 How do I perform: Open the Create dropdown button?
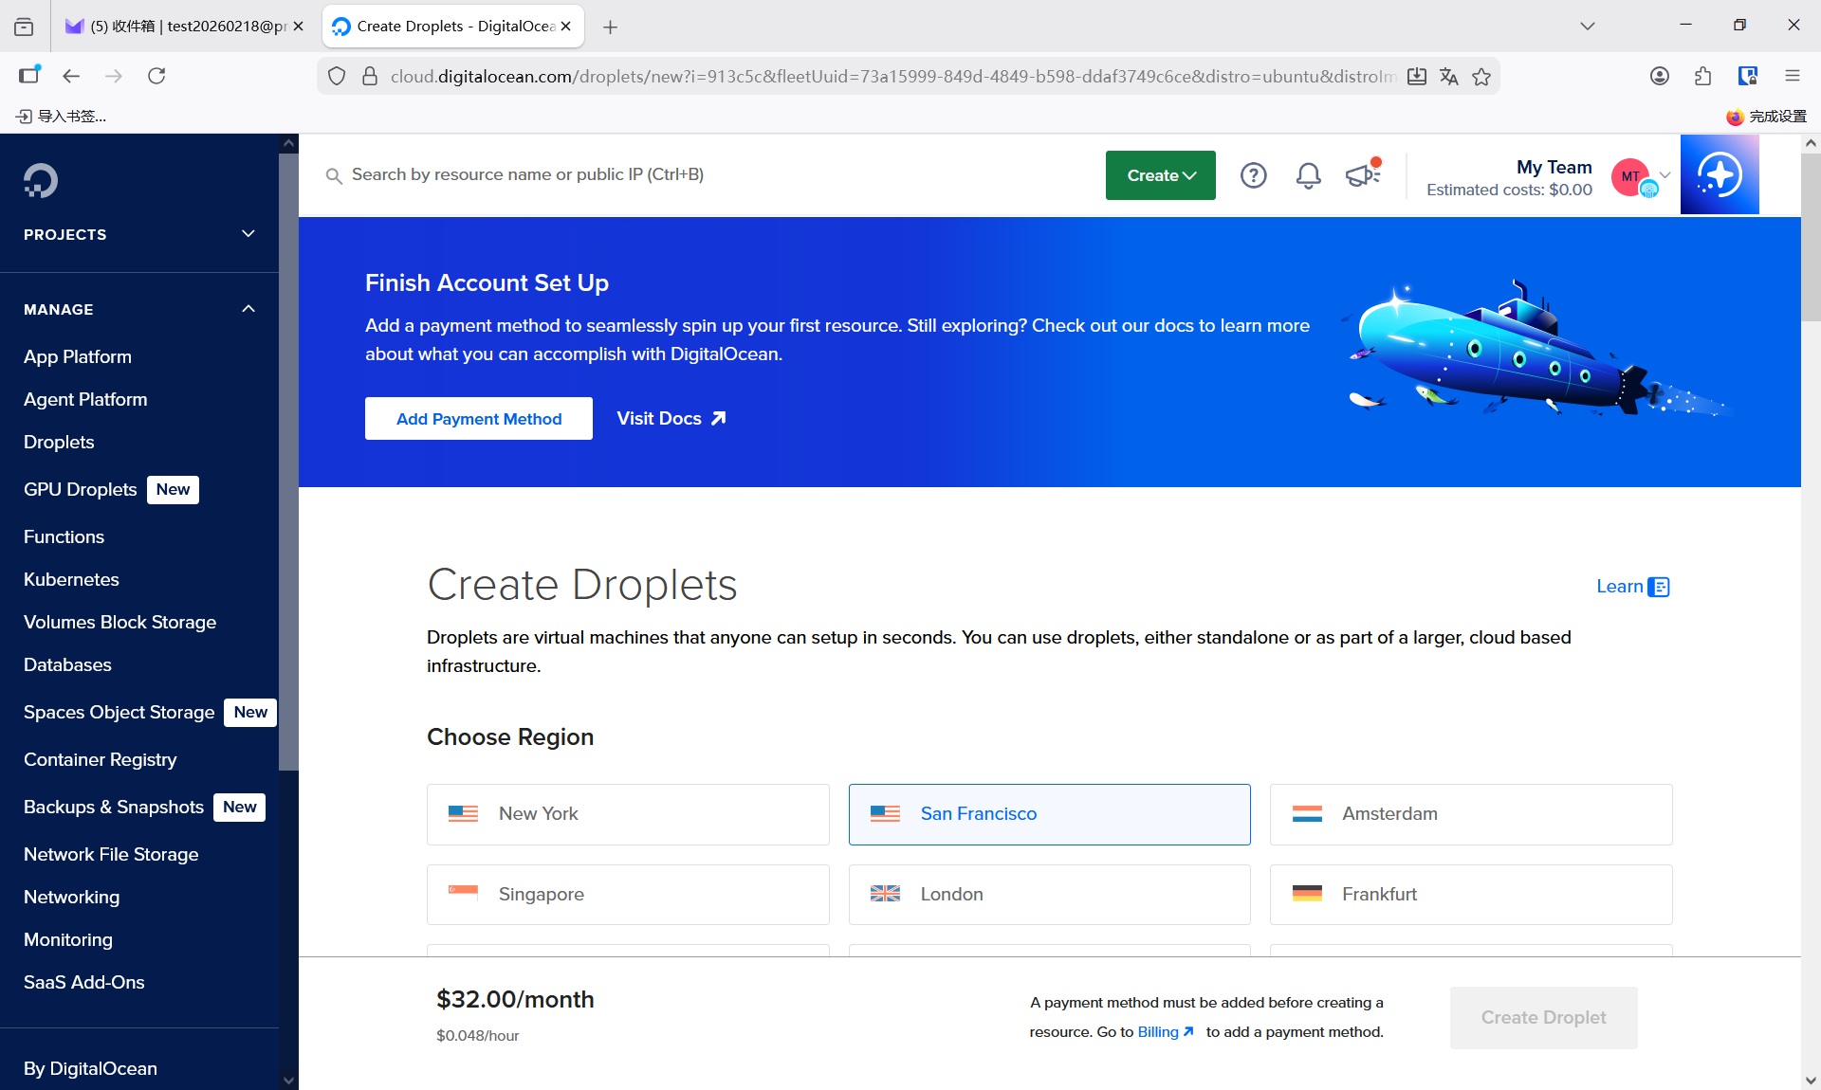(1160, 175)
